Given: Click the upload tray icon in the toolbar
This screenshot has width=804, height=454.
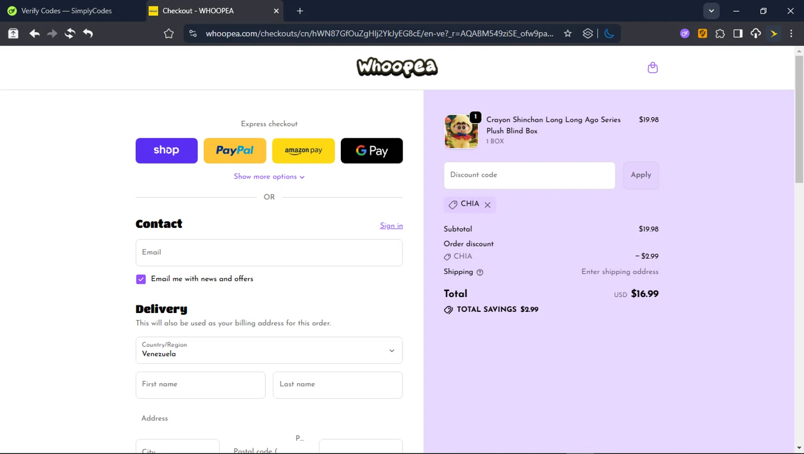Looking at the screenshot, I should tap(13, 33).
